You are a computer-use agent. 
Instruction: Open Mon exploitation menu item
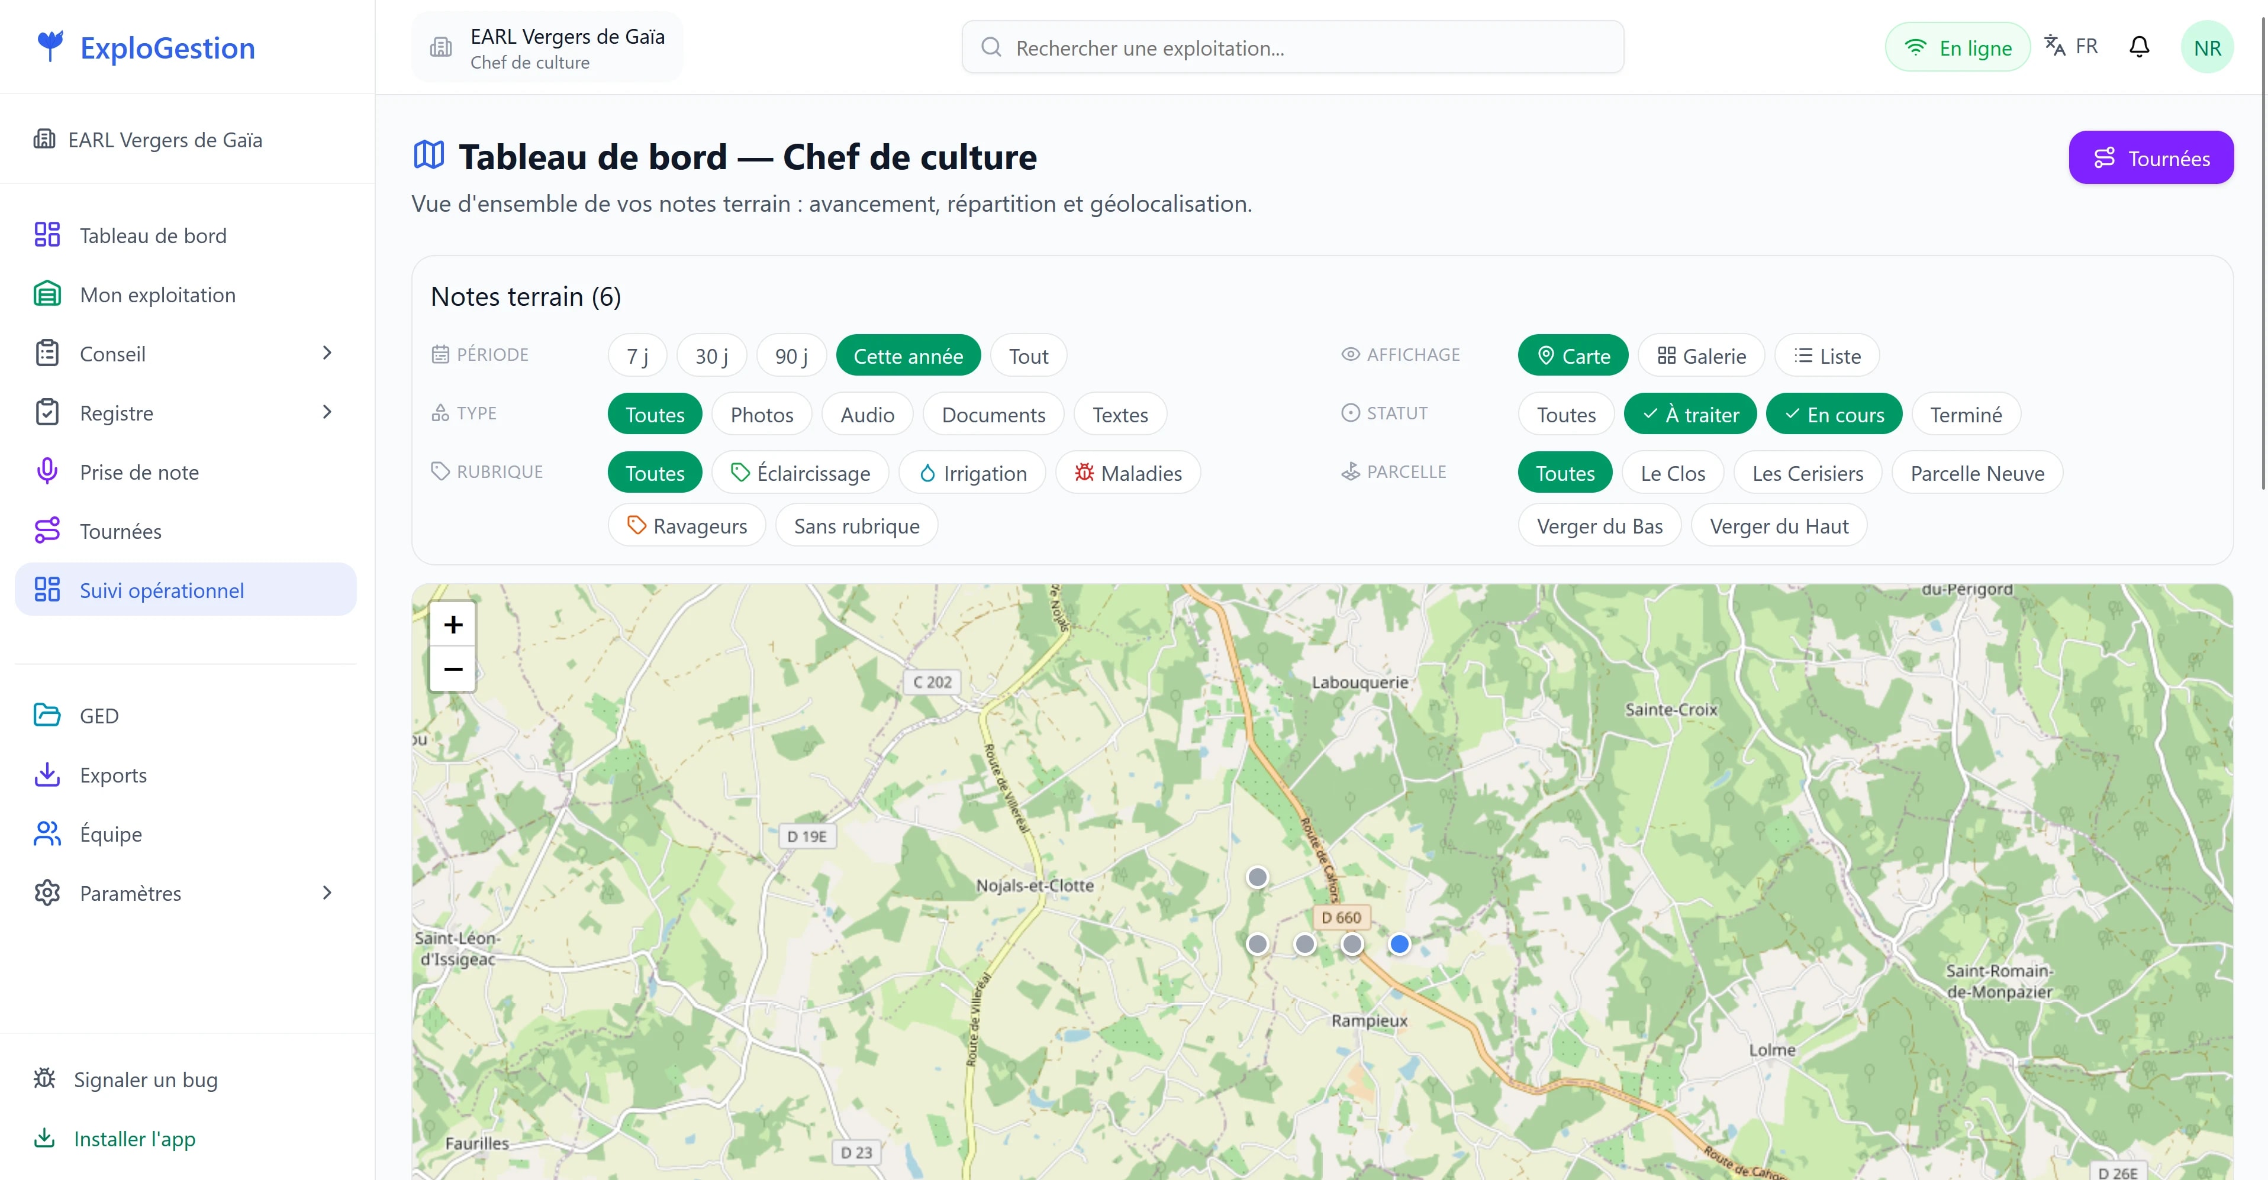pyautogui.click(x=186, y=294)
